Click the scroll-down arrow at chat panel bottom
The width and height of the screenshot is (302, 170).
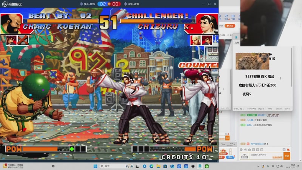[x=300, y=160]
